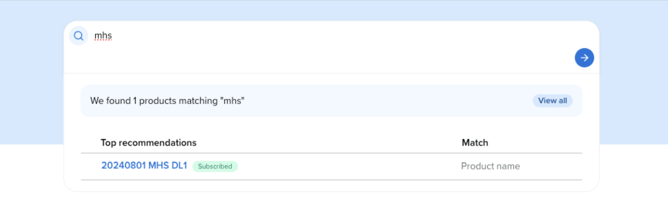Screen dimensions: 668x219
Task: Click the green Subscribed badge
Action: [215, 166]
